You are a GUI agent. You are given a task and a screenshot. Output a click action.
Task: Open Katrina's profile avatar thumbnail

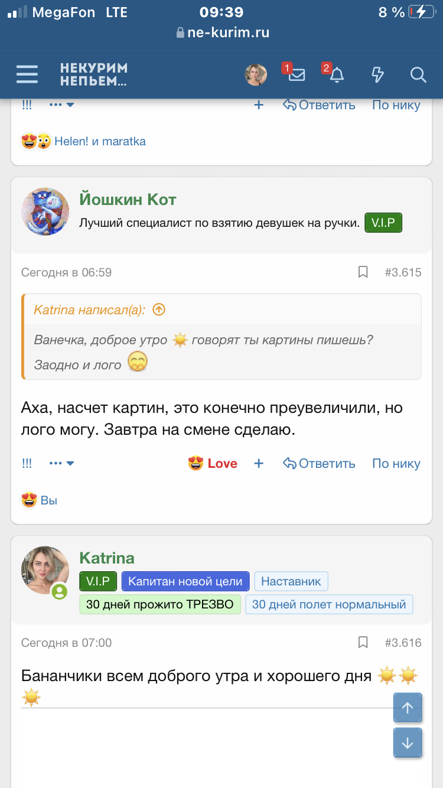45,569
